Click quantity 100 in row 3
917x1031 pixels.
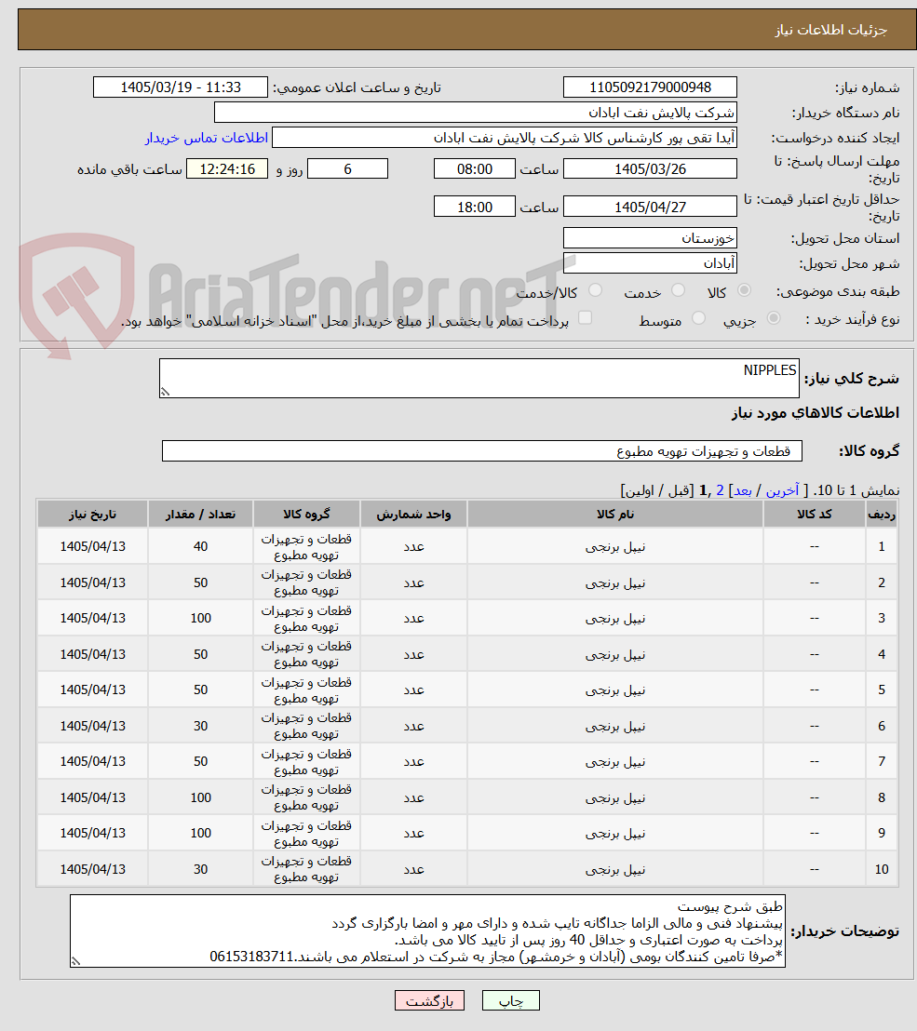[x=201, y=618]
